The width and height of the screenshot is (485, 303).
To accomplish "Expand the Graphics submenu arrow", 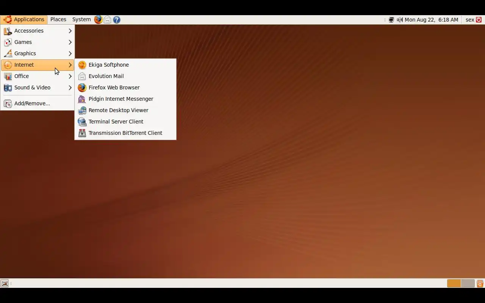I will click(x=70, y=53).
